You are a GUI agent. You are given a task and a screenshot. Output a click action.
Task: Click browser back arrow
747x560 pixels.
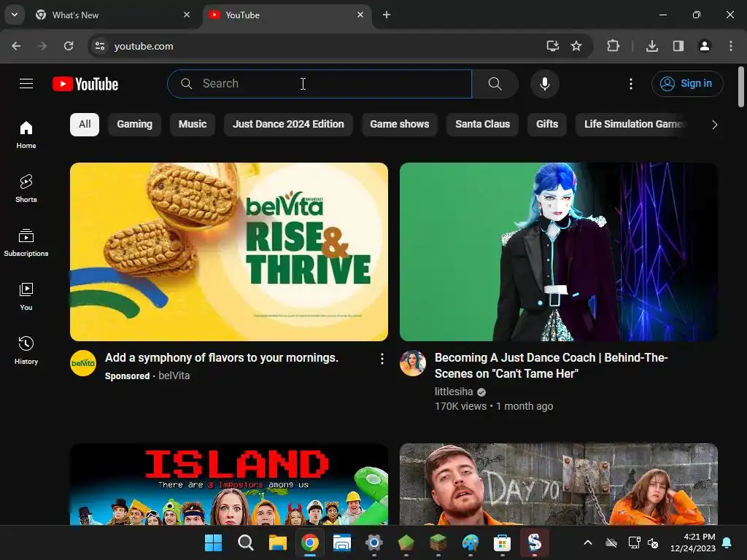pyautogui.click(x=16, y=46)
